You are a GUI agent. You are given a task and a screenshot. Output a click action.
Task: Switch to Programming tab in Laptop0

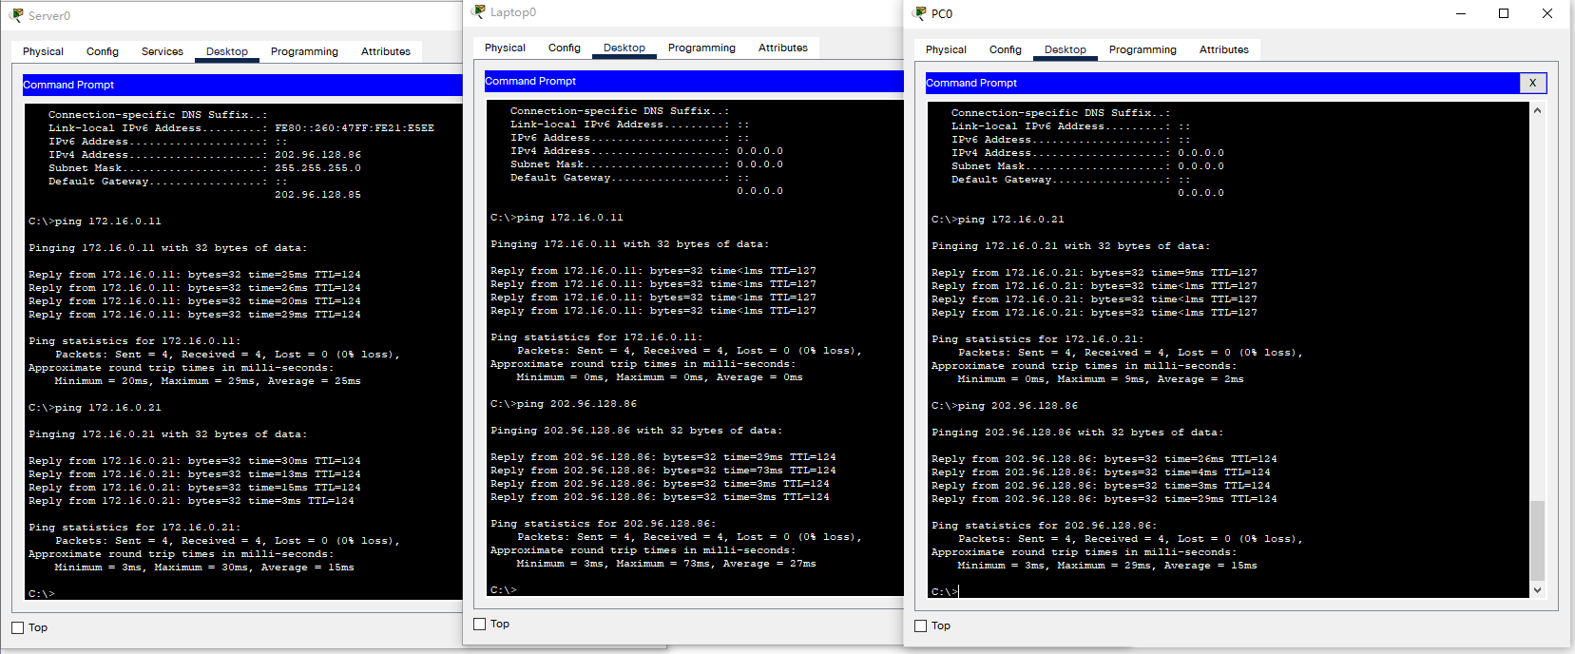[x=701, y=48]
